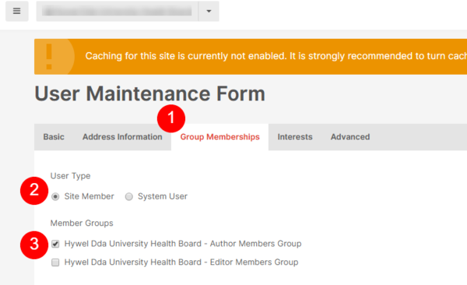Image resolution: width=467 pixels, height=285 pixels.
Task: Click the 'System User' label text
Action: (163, 196)
